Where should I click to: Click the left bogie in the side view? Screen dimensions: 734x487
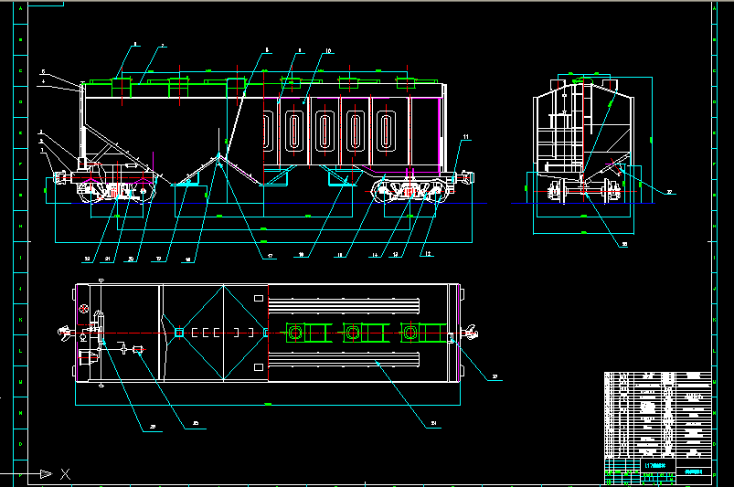tap(114, 191)
